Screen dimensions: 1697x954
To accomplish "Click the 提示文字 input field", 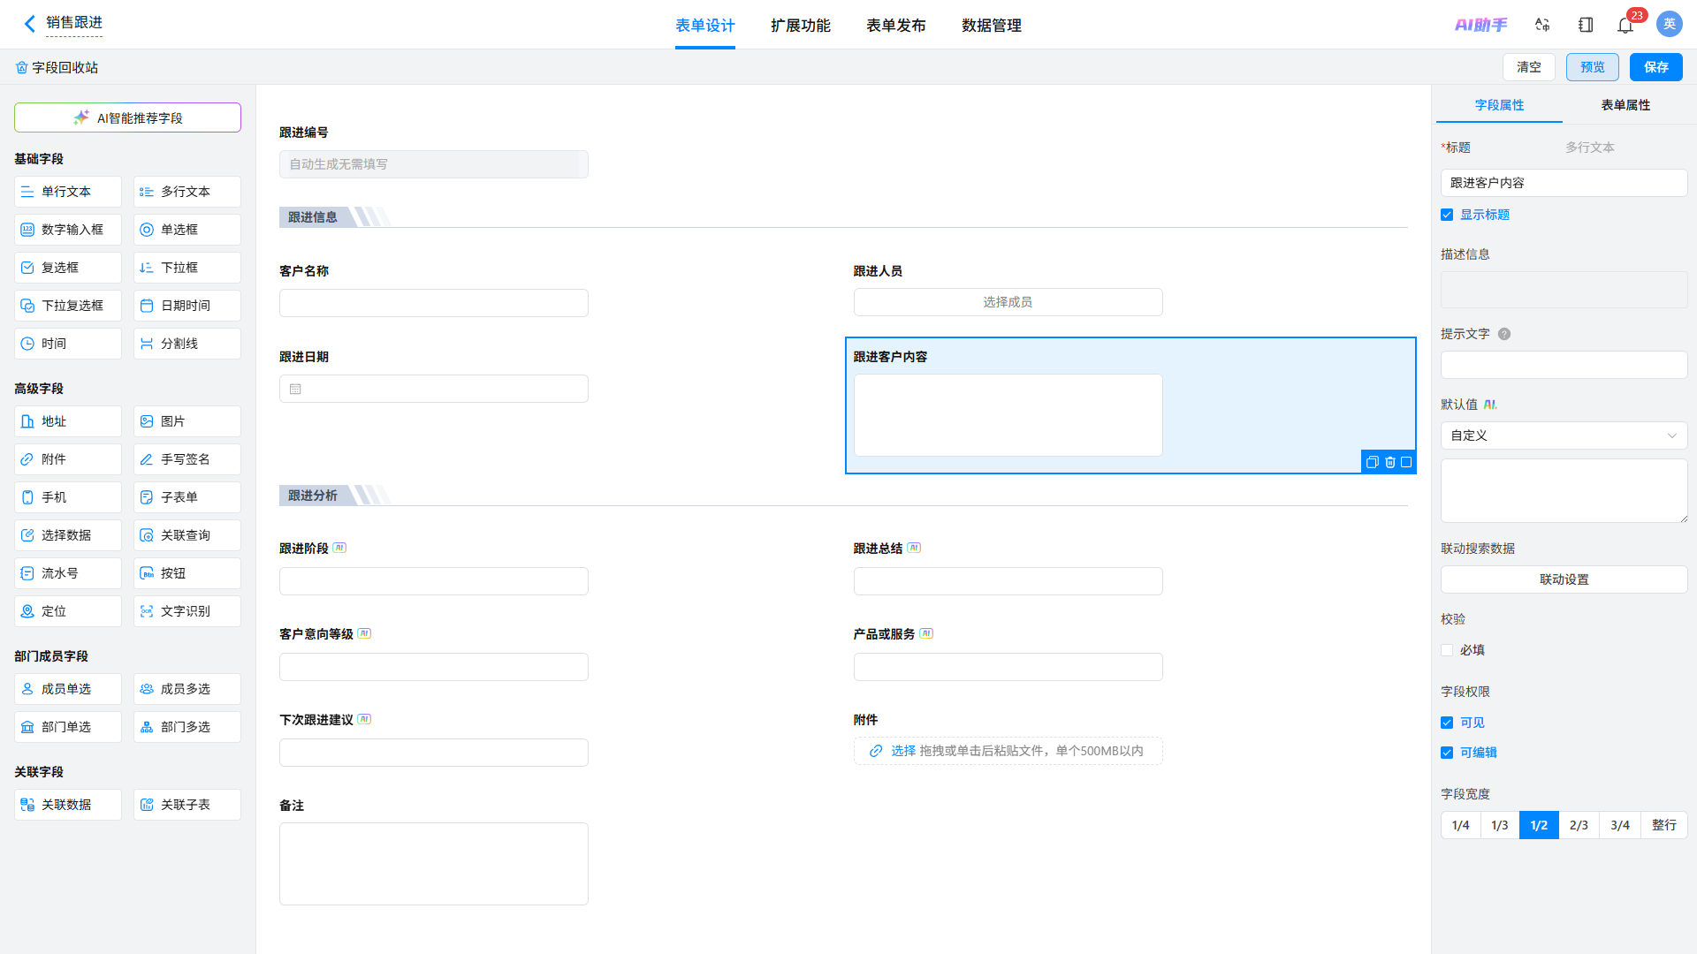I will pyautogui.click(x=1564, y=365).
